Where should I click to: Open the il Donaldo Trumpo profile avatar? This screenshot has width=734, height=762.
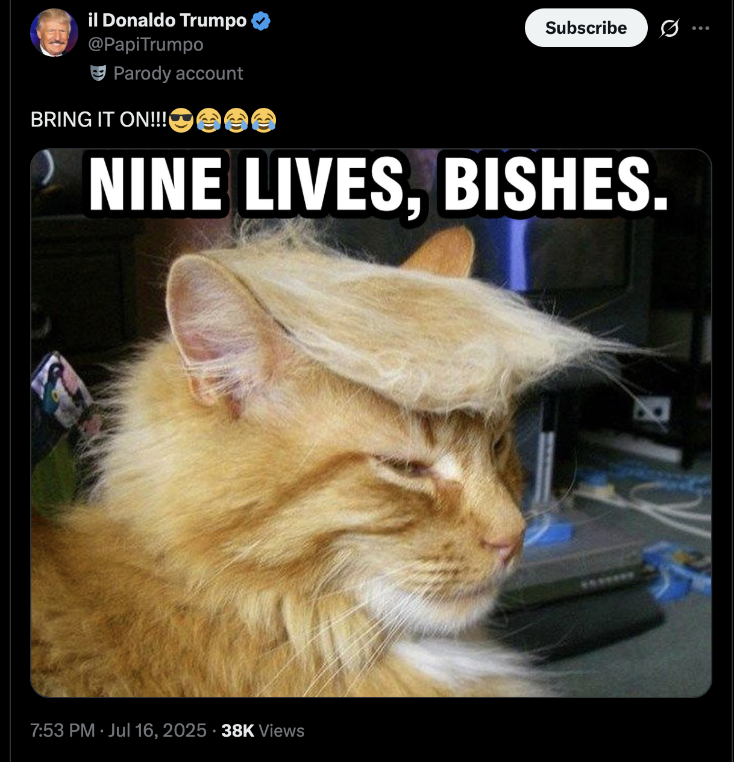pos(54,33)
